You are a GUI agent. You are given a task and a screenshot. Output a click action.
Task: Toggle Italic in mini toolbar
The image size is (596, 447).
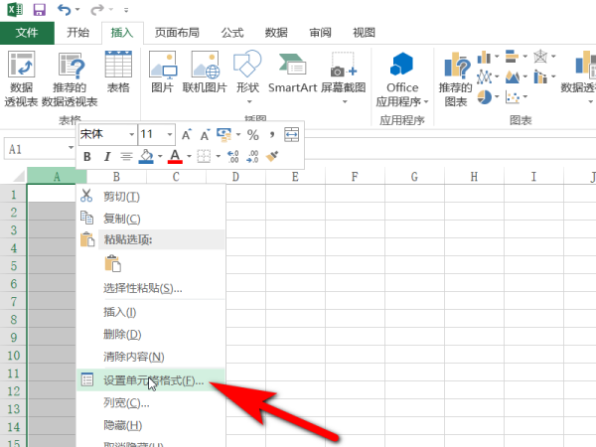pyautogui.click(x=107, y=157)
